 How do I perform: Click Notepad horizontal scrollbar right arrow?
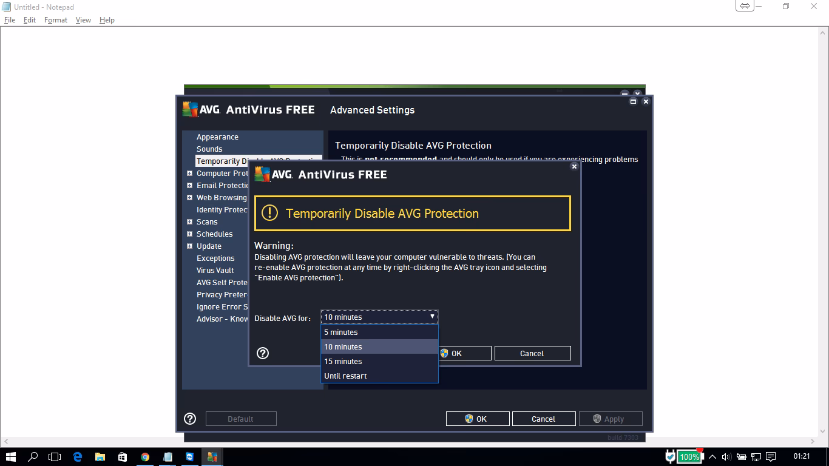[814, 442]
